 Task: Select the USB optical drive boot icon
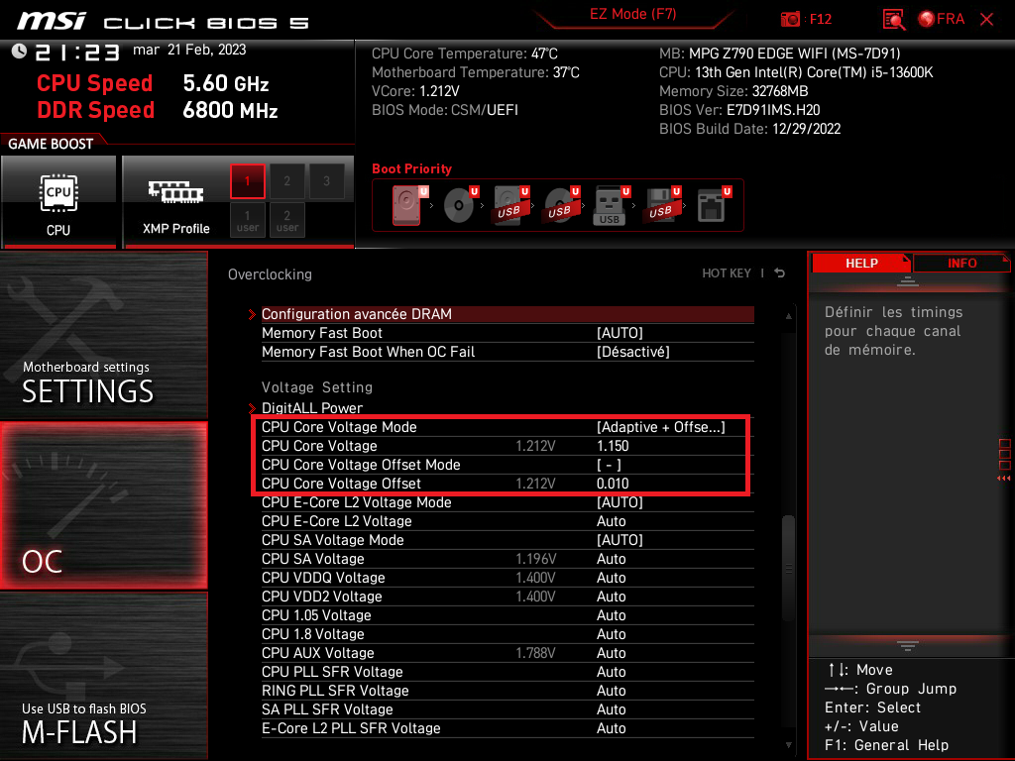[x=561, y=205]
